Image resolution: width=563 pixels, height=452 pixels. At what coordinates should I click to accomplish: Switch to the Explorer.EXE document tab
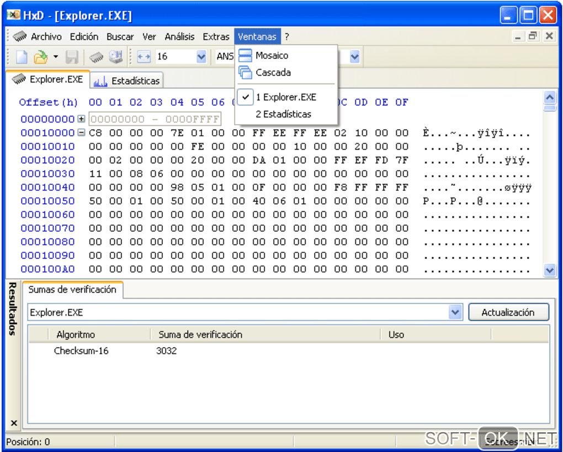[48, 79]
